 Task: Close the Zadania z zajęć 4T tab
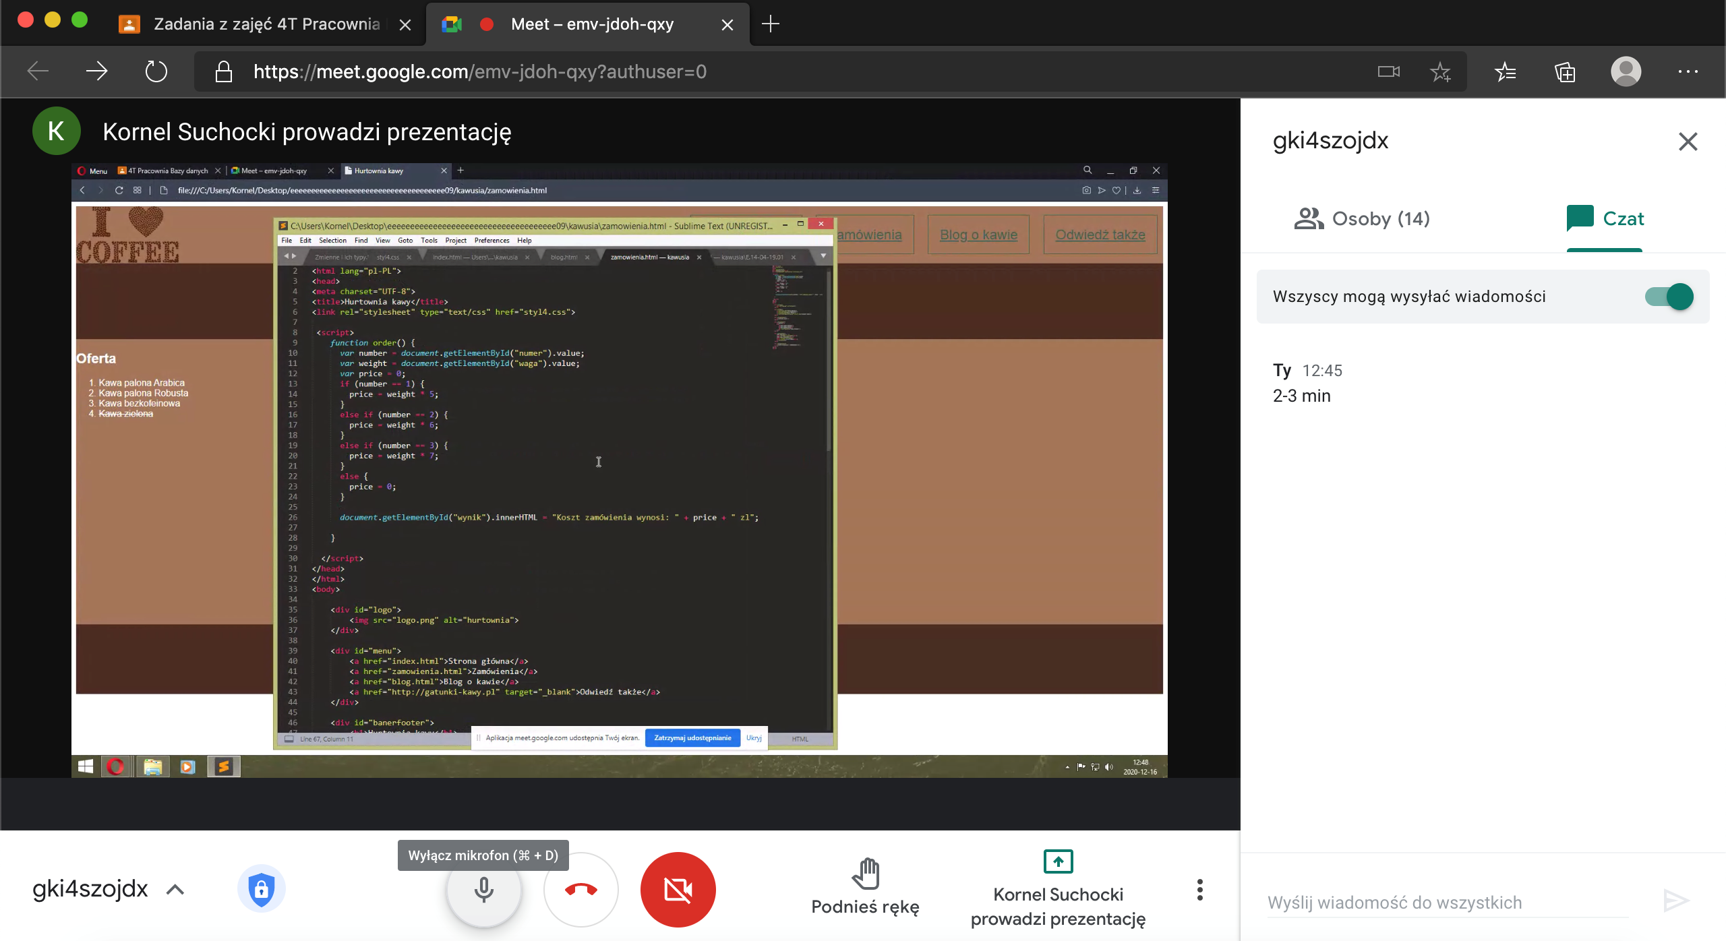[405, 25]
